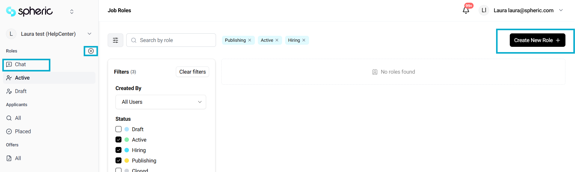Image resolution: width=575 pixels, height=172 pixels.
Task: Click the notification bell icon
Action: tap(466, 10)
